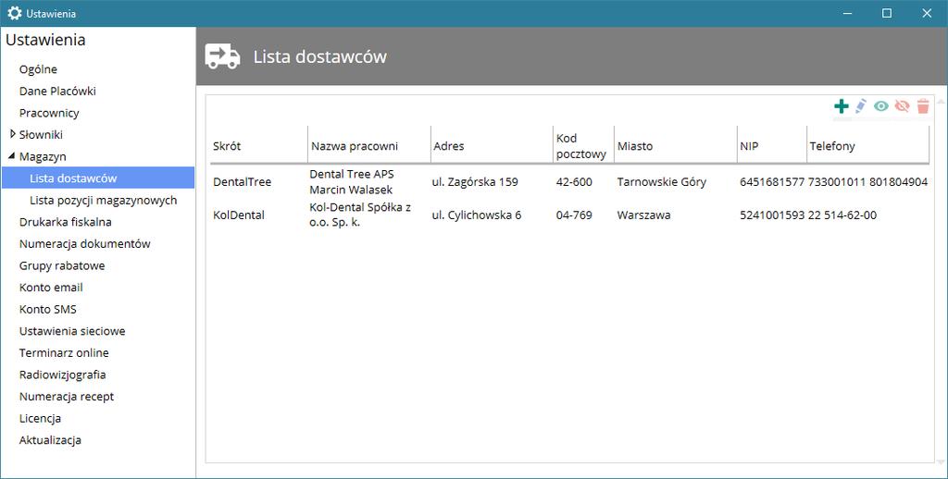Go to Numeracja recept
The width and height of the screenshot is (948, 479).
(x=67, y=397)
